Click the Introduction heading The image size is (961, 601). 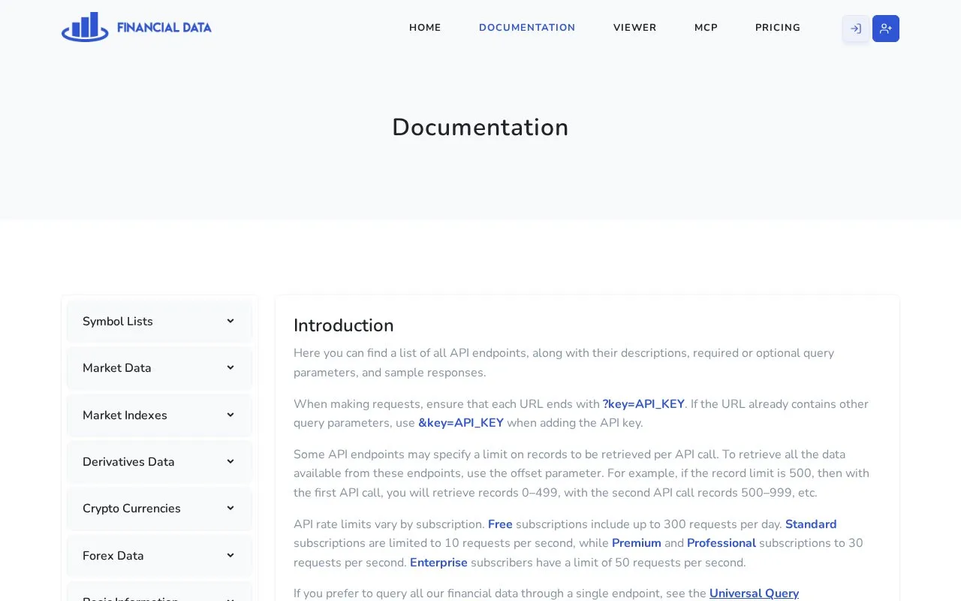[344, 325]
